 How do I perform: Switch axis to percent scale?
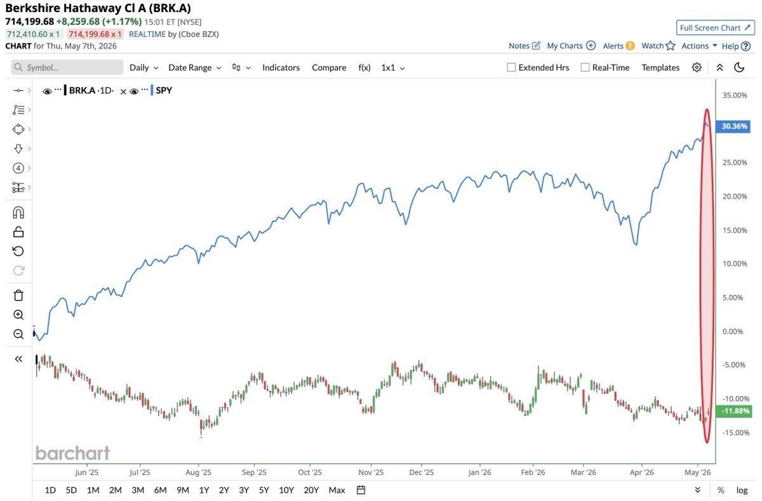(x=721, y=490)
